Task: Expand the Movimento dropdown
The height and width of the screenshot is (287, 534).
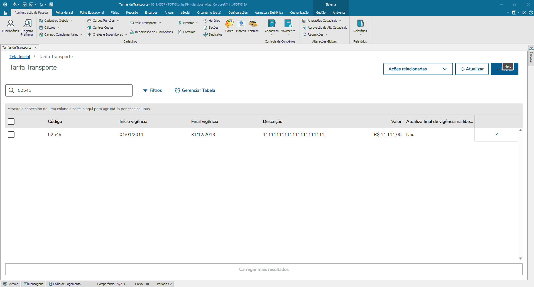Action: pyautogui.click(x=288, y=27)
